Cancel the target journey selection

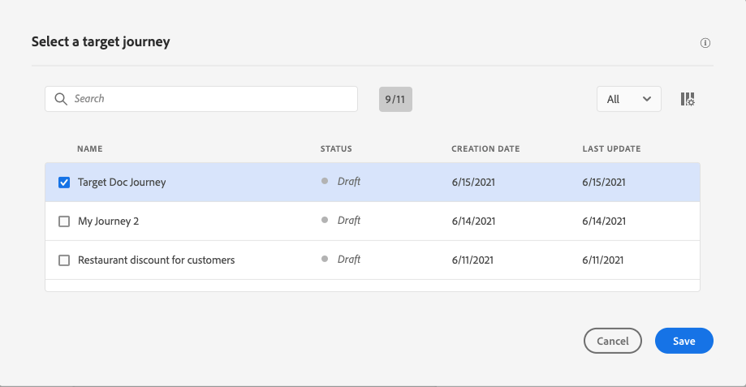612,342
